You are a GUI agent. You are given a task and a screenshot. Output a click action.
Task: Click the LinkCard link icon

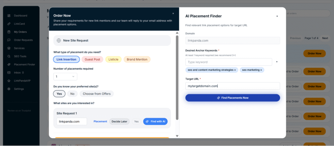coord(9,24)
